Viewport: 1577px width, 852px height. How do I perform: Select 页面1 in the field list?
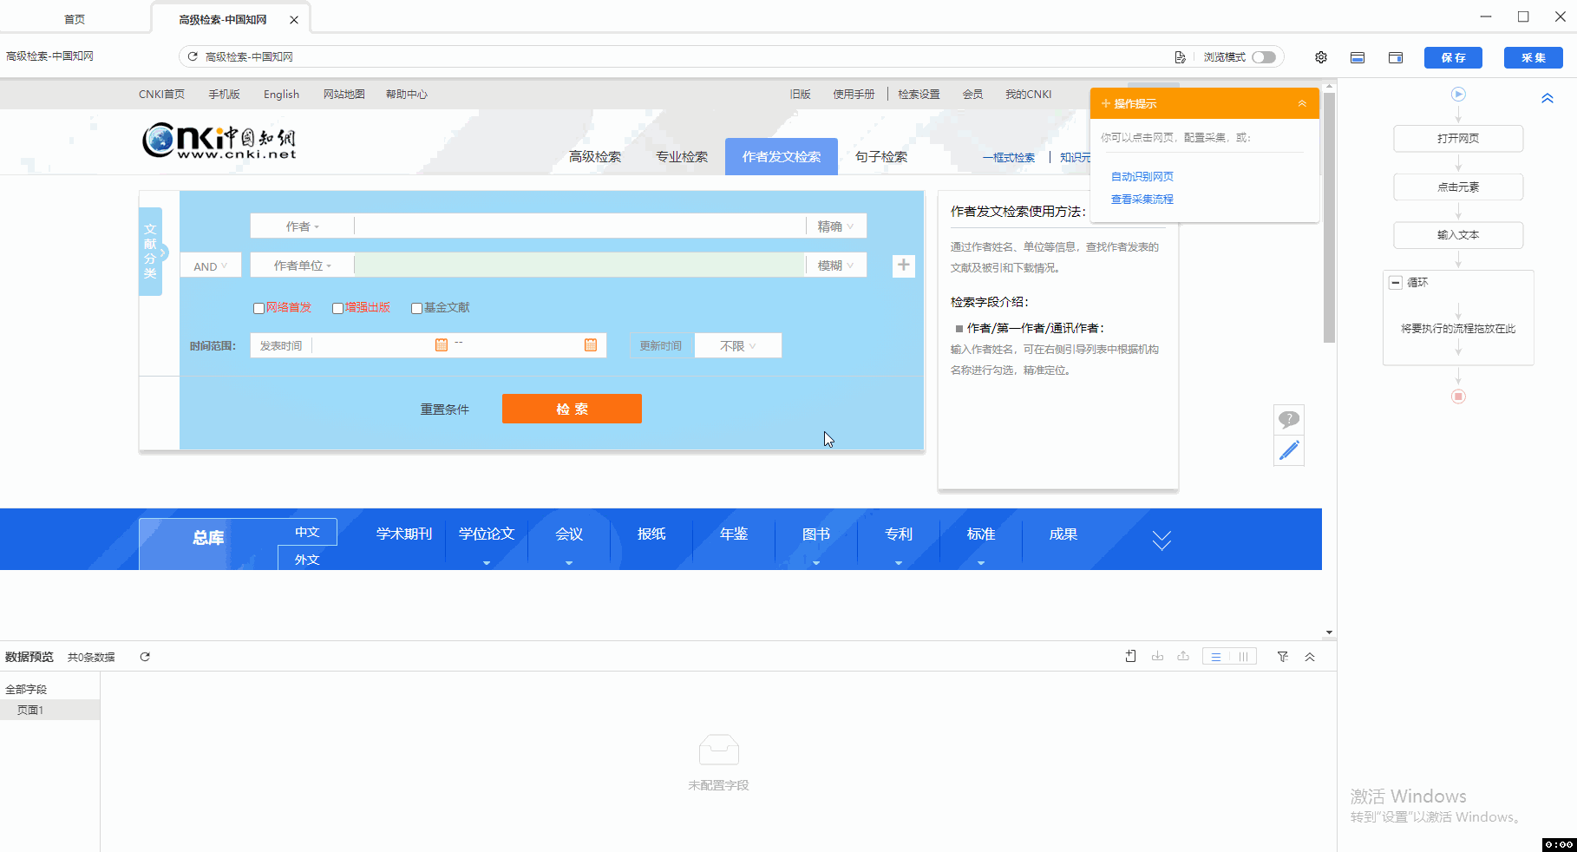[49, 710]
